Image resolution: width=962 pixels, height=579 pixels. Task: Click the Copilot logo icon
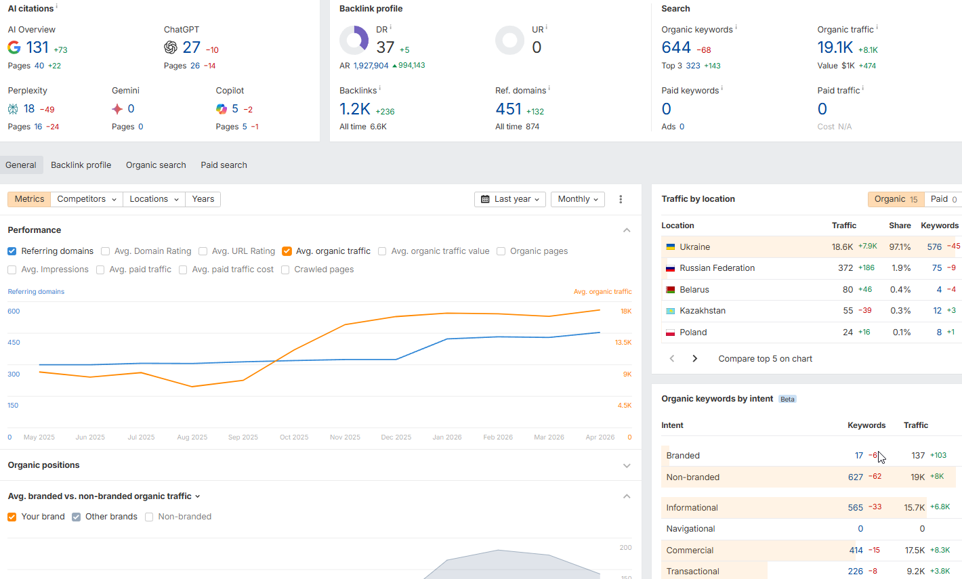[222, 109]
